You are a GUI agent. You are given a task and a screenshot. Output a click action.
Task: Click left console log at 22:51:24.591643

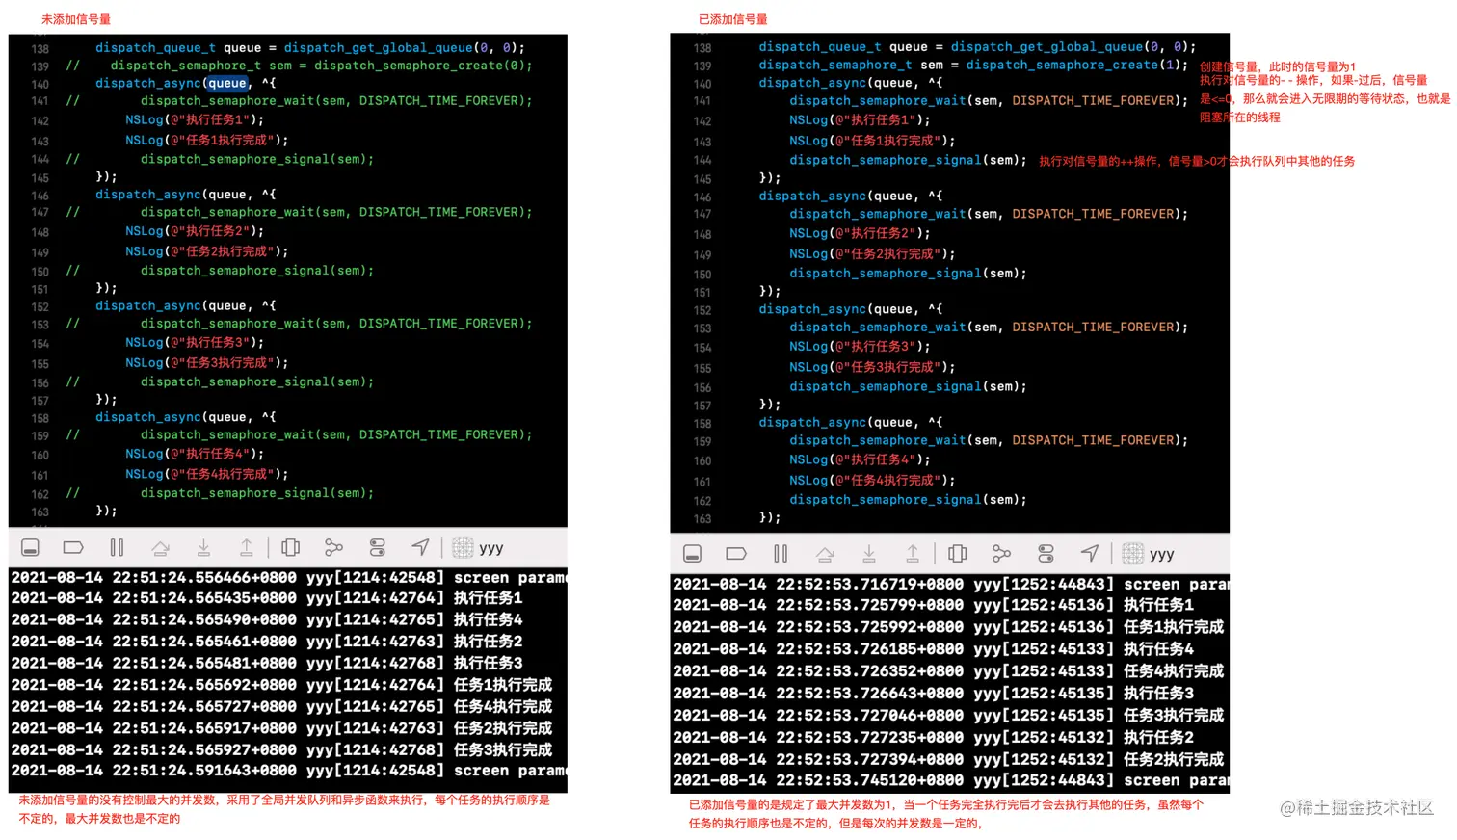[x=287, y=771]
